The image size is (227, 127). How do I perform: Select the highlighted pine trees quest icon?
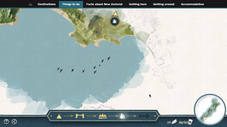122,116
